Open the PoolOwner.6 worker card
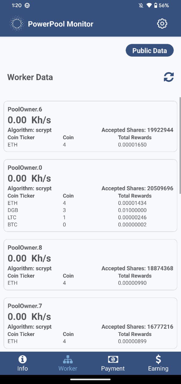This screenshot has width=181, height=384. [x=90, y=130]
